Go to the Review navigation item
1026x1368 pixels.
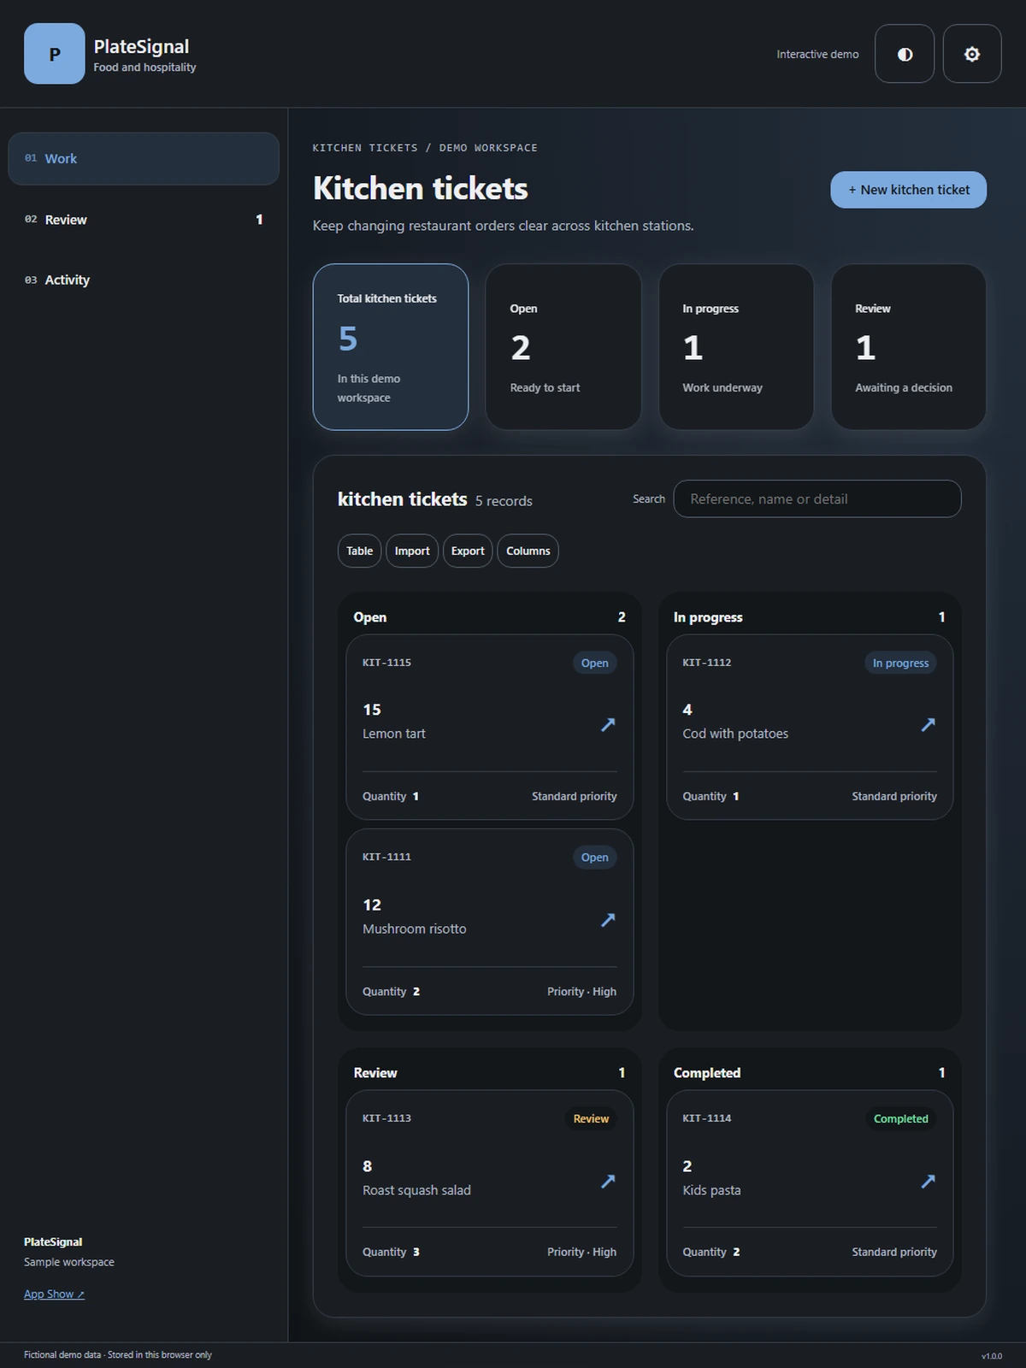144,220
